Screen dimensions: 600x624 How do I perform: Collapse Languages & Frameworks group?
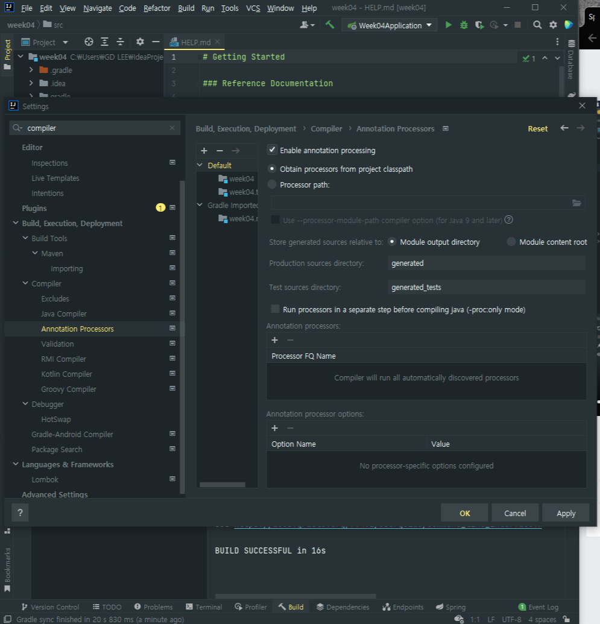(x=16, y=464)
